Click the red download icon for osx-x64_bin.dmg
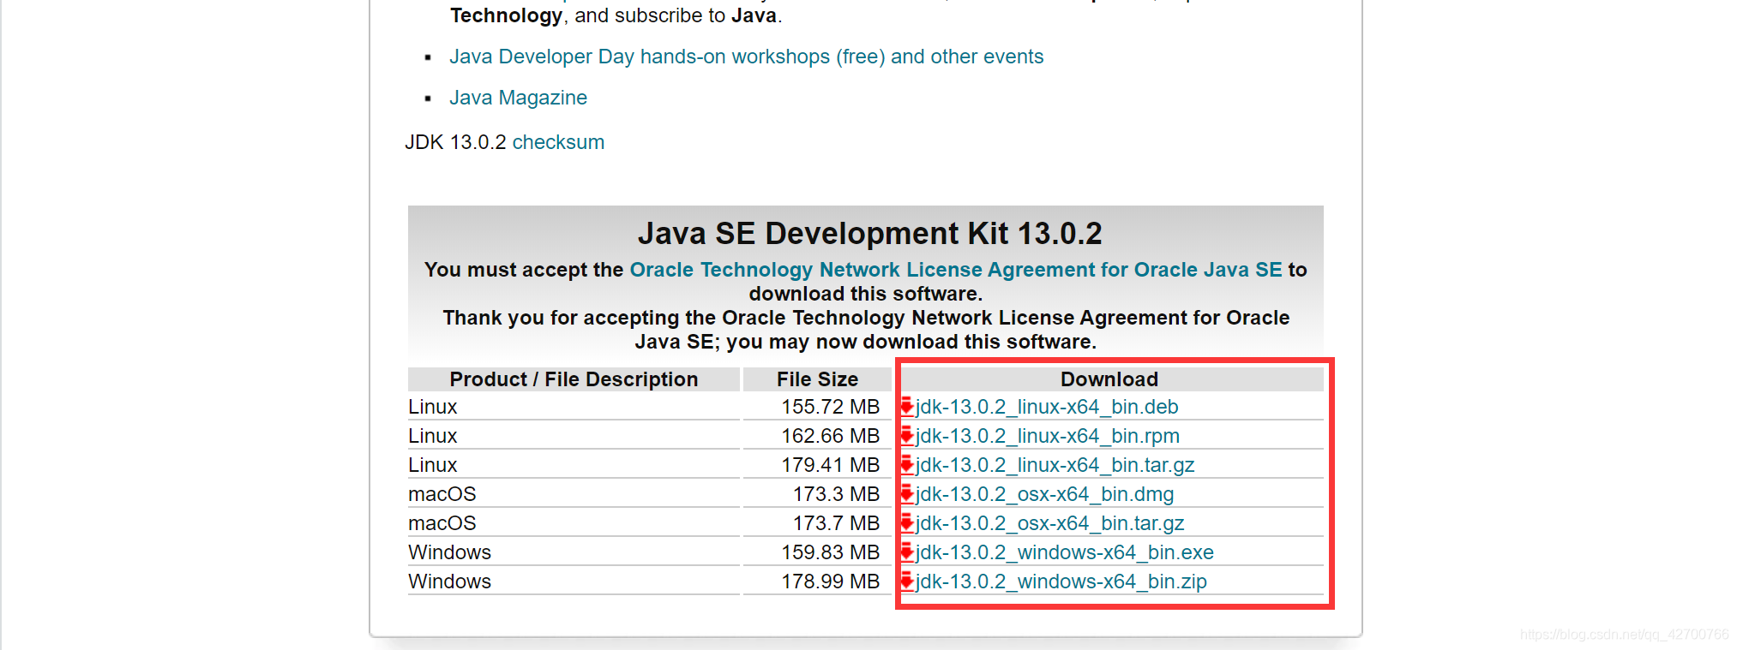Image resolution: width=1737 pixels, height=650 pixels. point(907,493)
